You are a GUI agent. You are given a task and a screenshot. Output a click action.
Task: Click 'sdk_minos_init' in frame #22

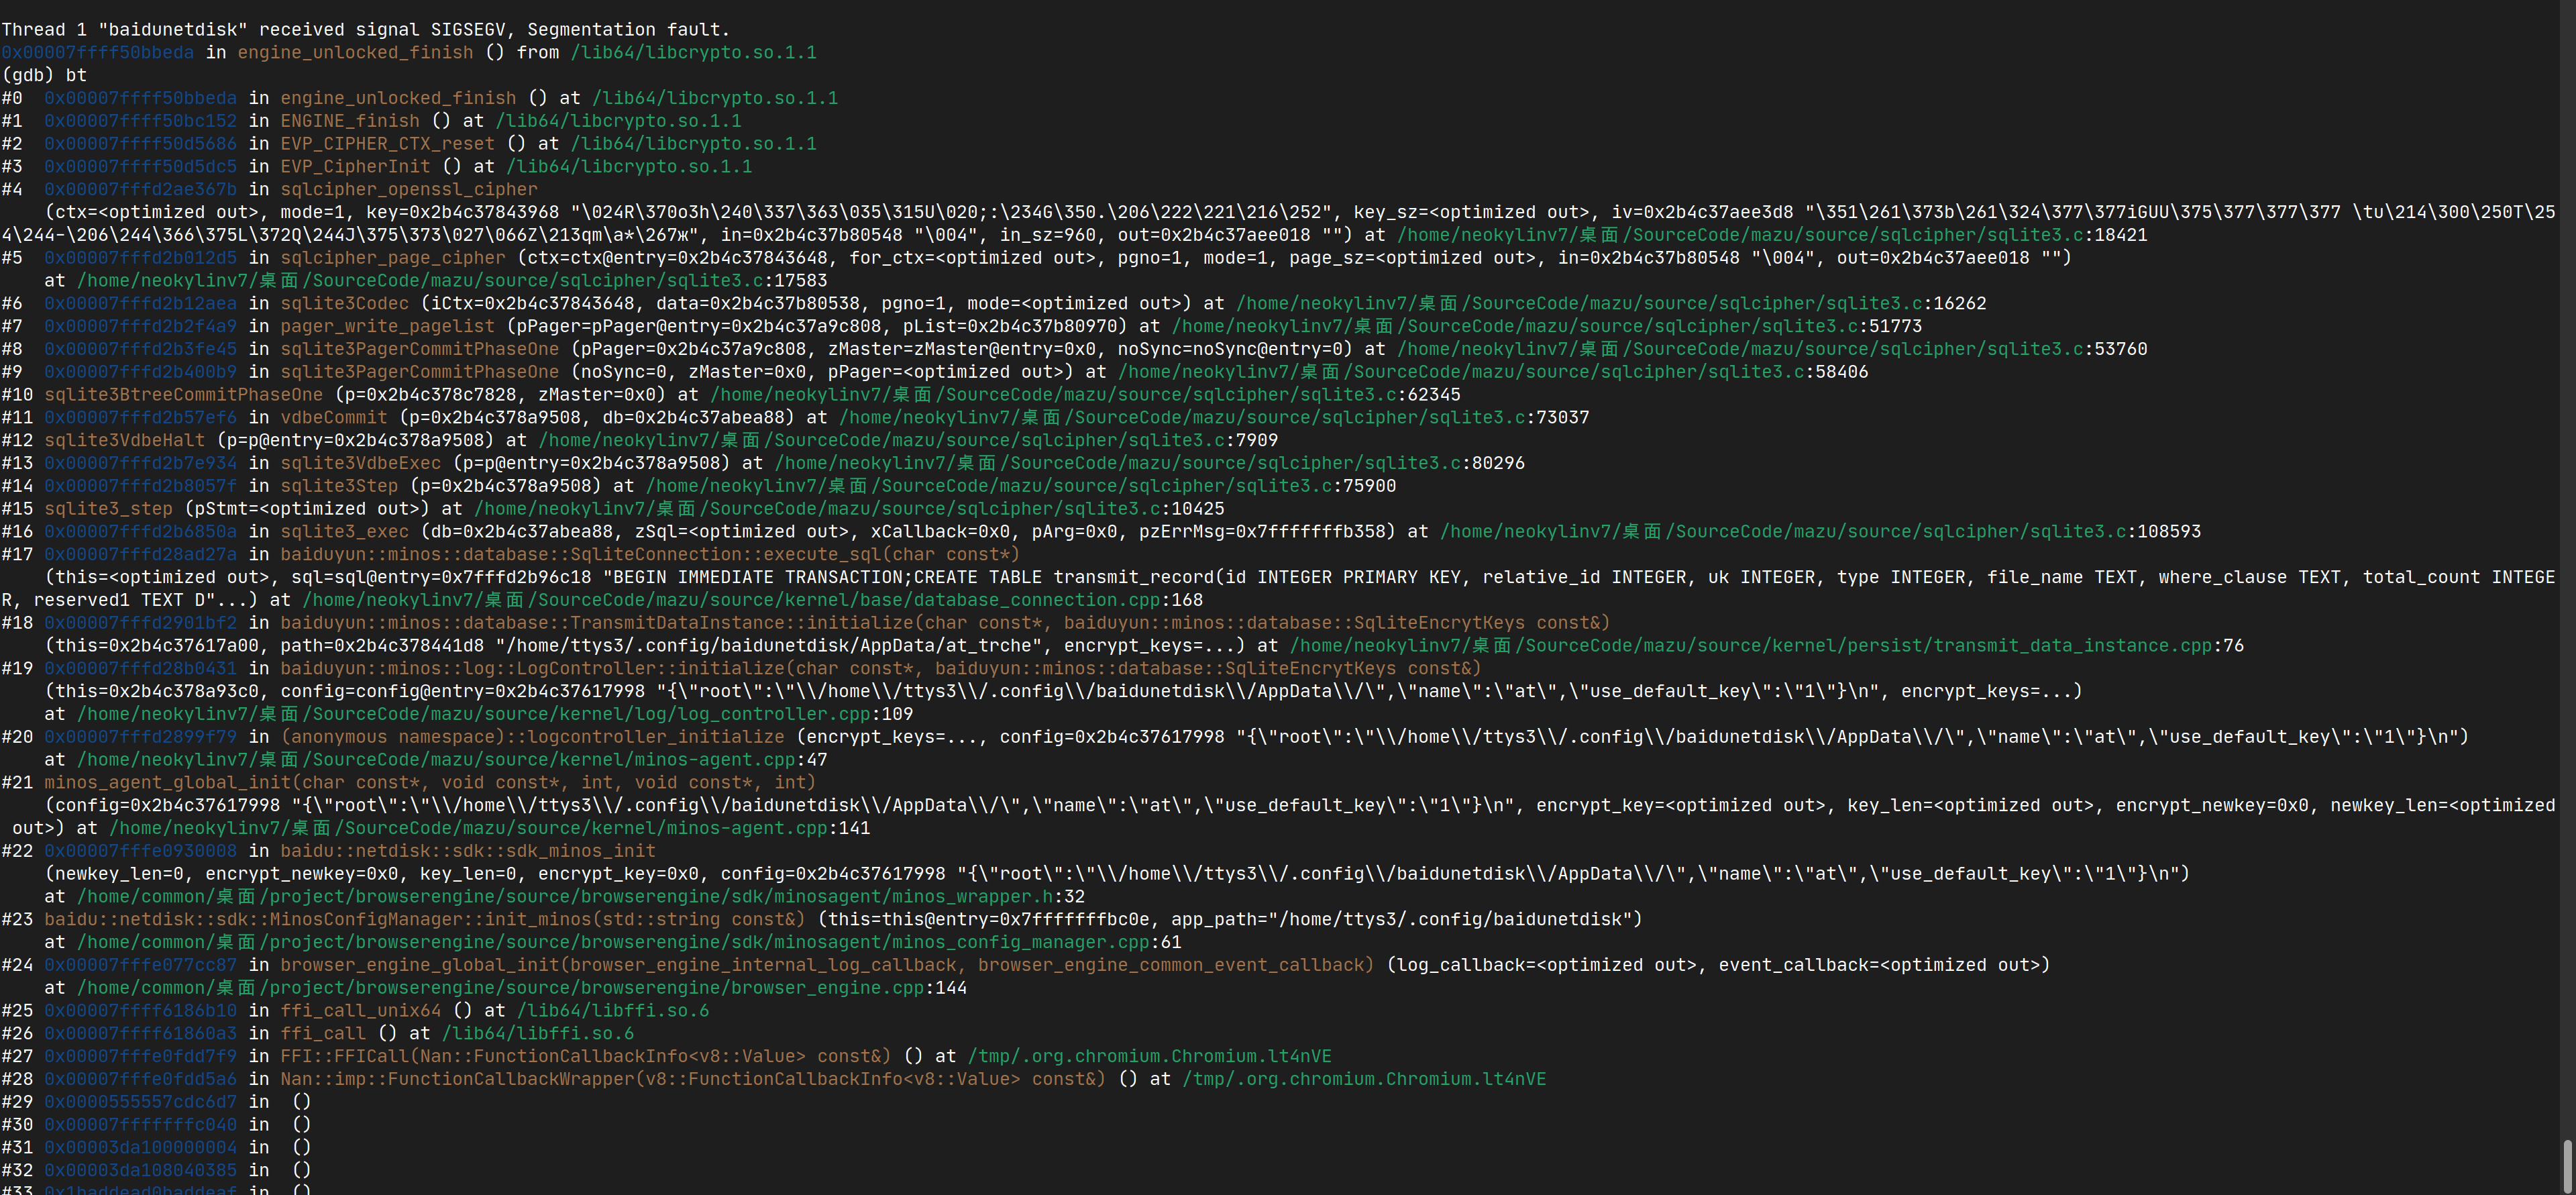pos(580,851)
